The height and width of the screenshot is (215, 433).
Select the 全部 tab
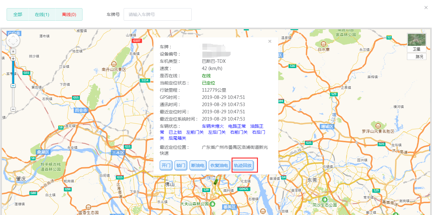tap(18, 14)
